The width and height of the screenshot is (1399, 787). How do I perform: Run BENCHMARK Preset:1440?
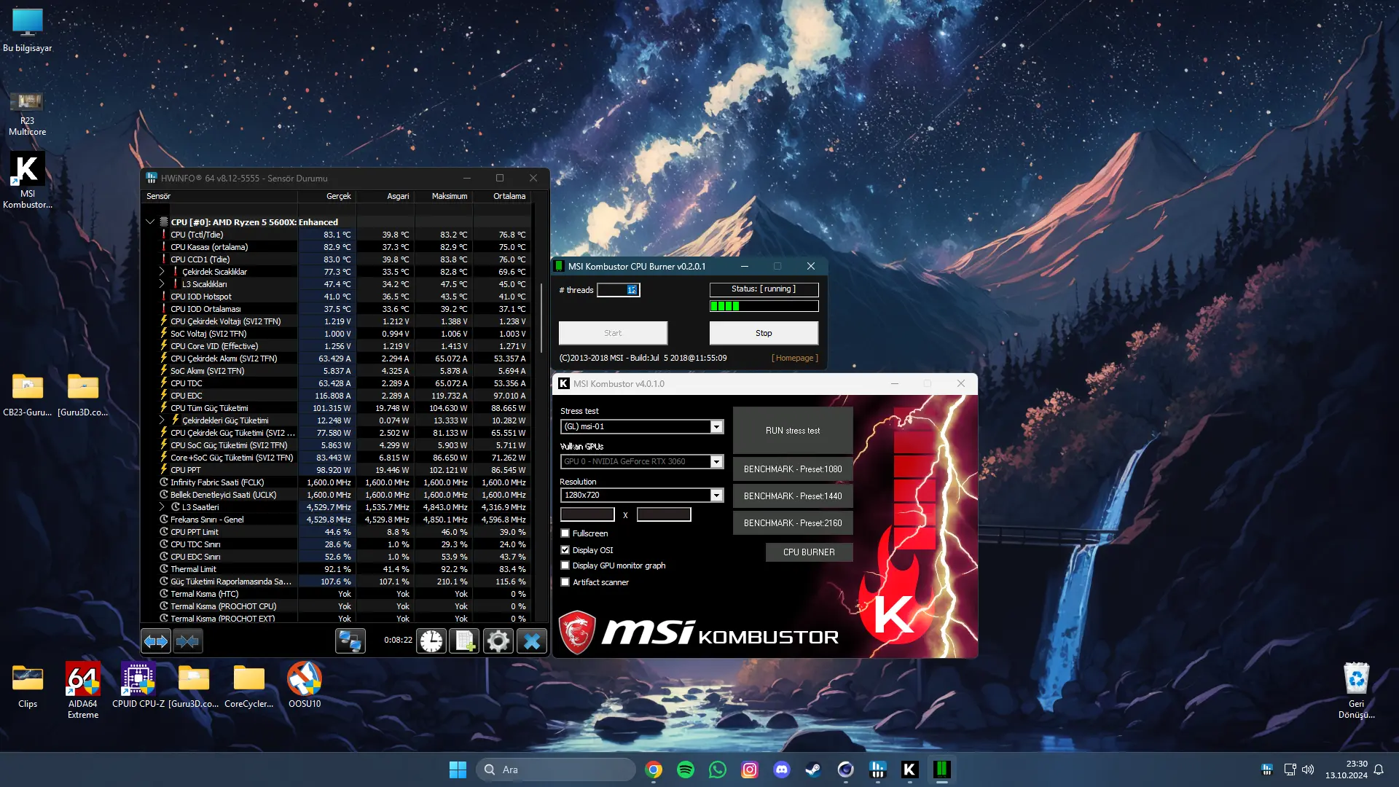(793, 496)
